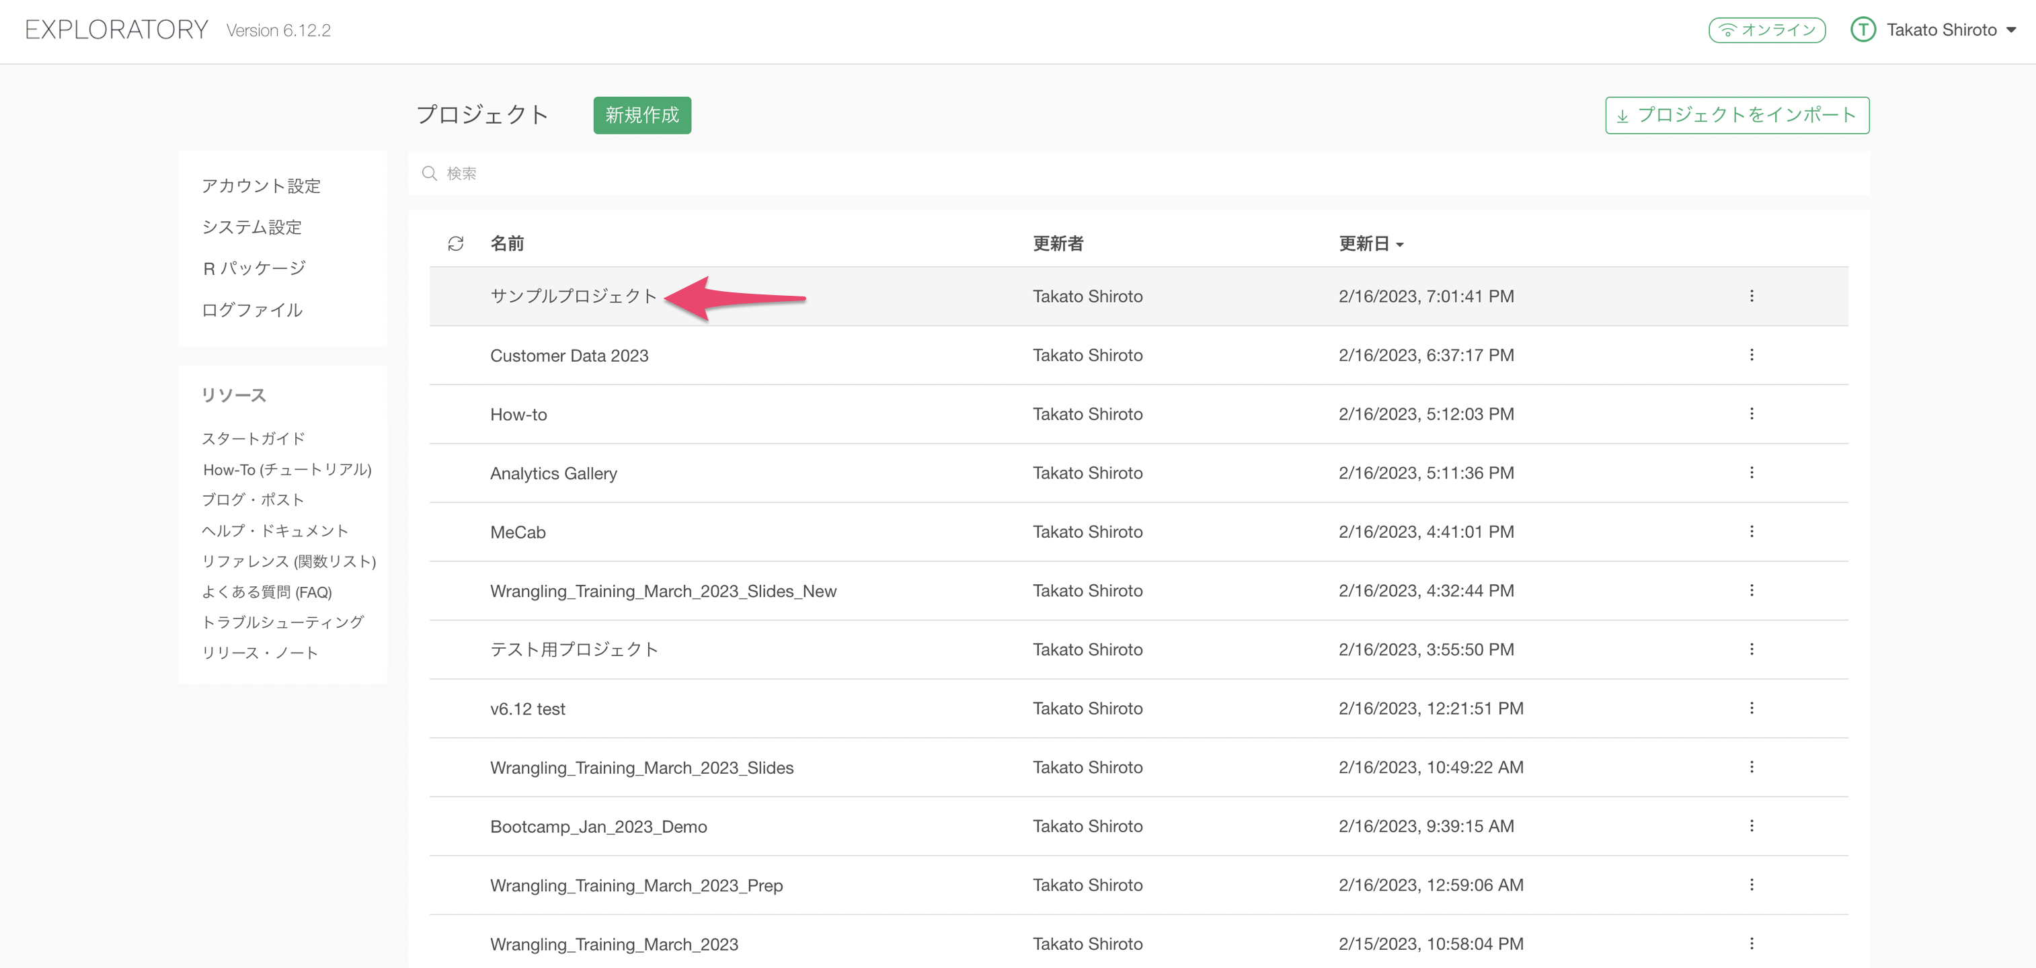2036x968 pixels.
Task: Open アカウント設定 in sidebar
Action: [x=261, y=186]
